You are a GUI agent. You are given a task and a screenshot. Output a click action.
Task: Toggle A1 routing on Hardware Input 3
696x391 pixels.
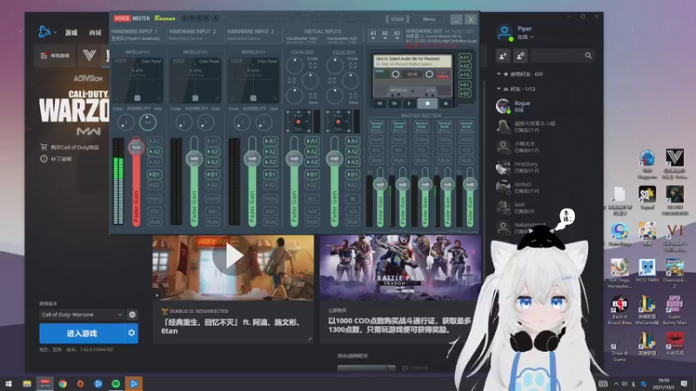(271, 141)
